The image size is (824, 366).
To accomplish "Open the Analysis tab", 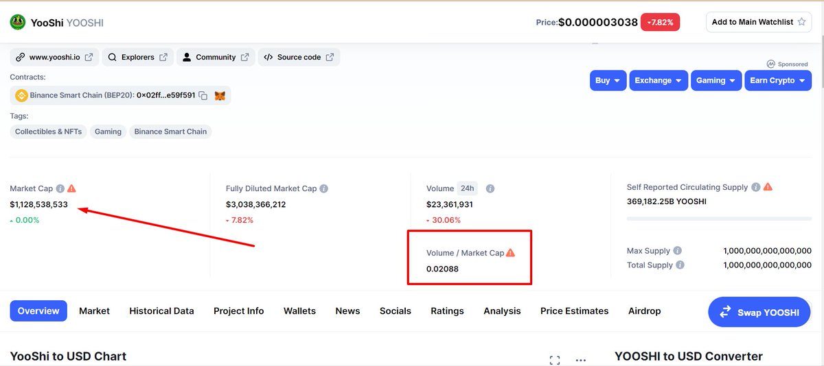I will click(502, 311).
